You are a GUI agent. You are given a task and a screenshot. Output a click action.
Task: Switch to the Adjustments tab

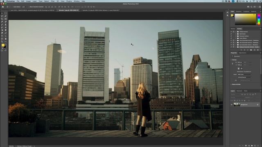click(x=242, y=53)
